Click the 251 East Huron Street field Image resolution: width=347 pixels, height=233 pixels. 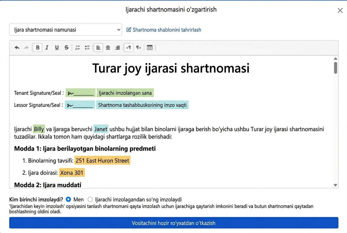click(102, 160)
